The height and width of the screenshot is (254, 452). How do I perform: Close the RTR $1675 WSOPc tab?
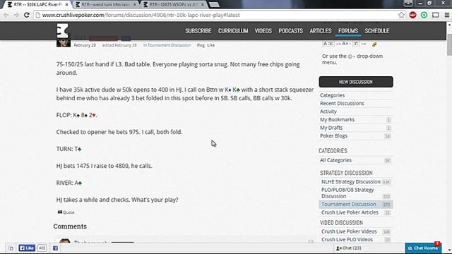[203, 4]
